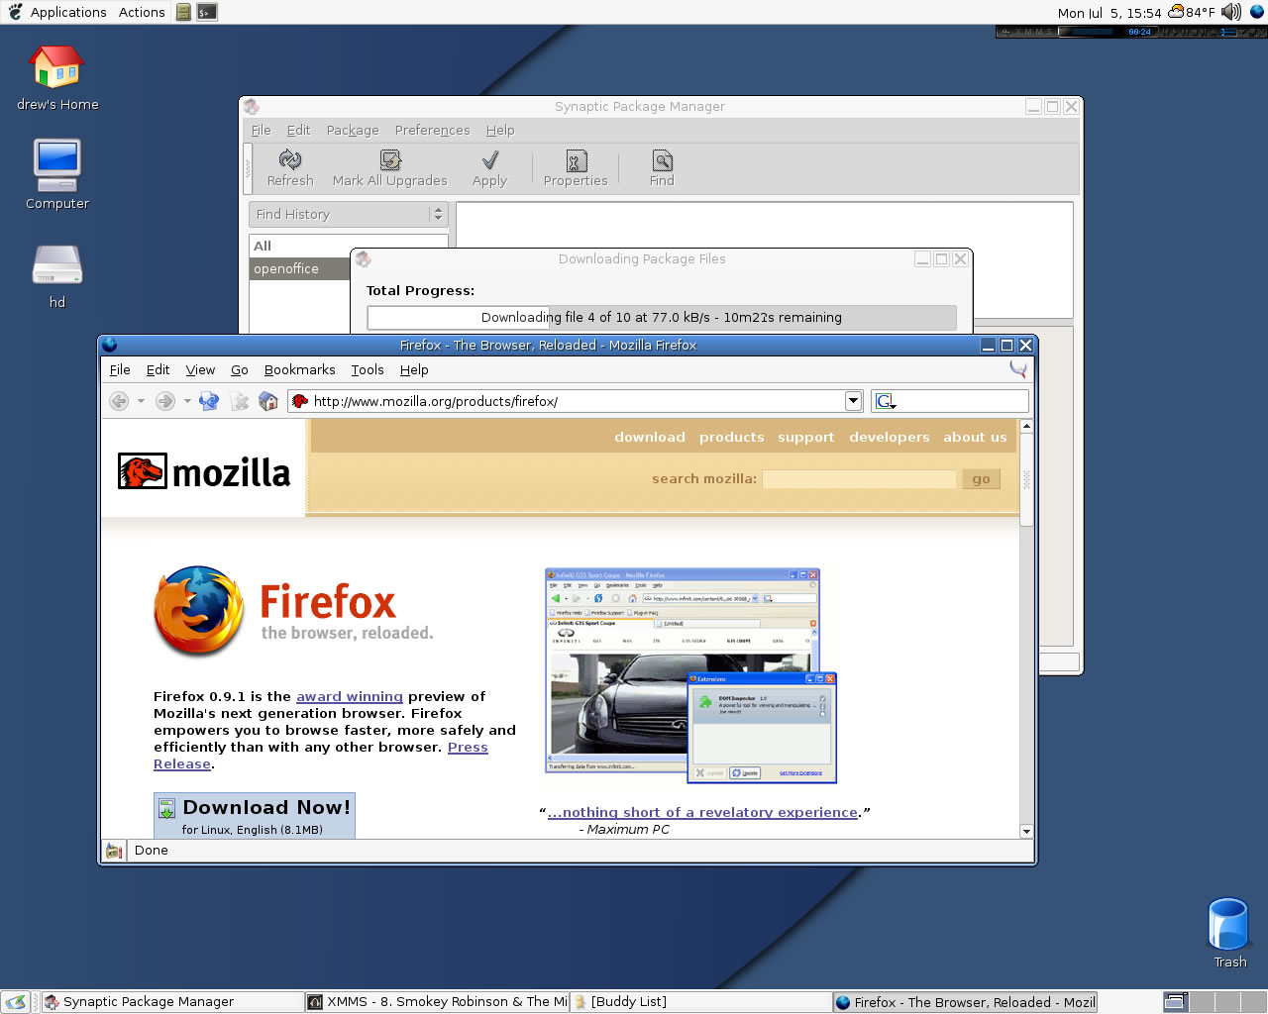Click Firefox Back navigation button
The image size is (1268, 1014).
[x=119, y=401]
